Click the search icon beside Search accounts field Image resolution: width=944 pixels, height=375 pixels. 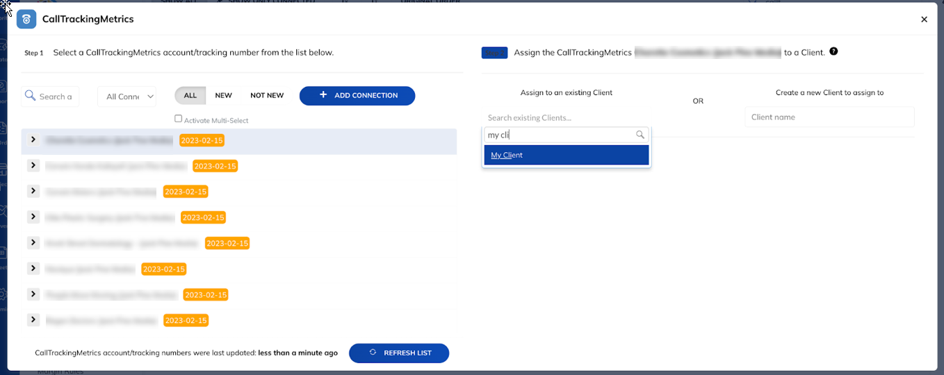[x=30, y=96]
